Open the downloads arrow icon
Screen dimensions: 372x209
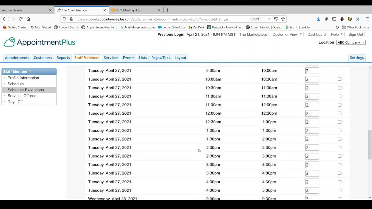click(319, 19)
